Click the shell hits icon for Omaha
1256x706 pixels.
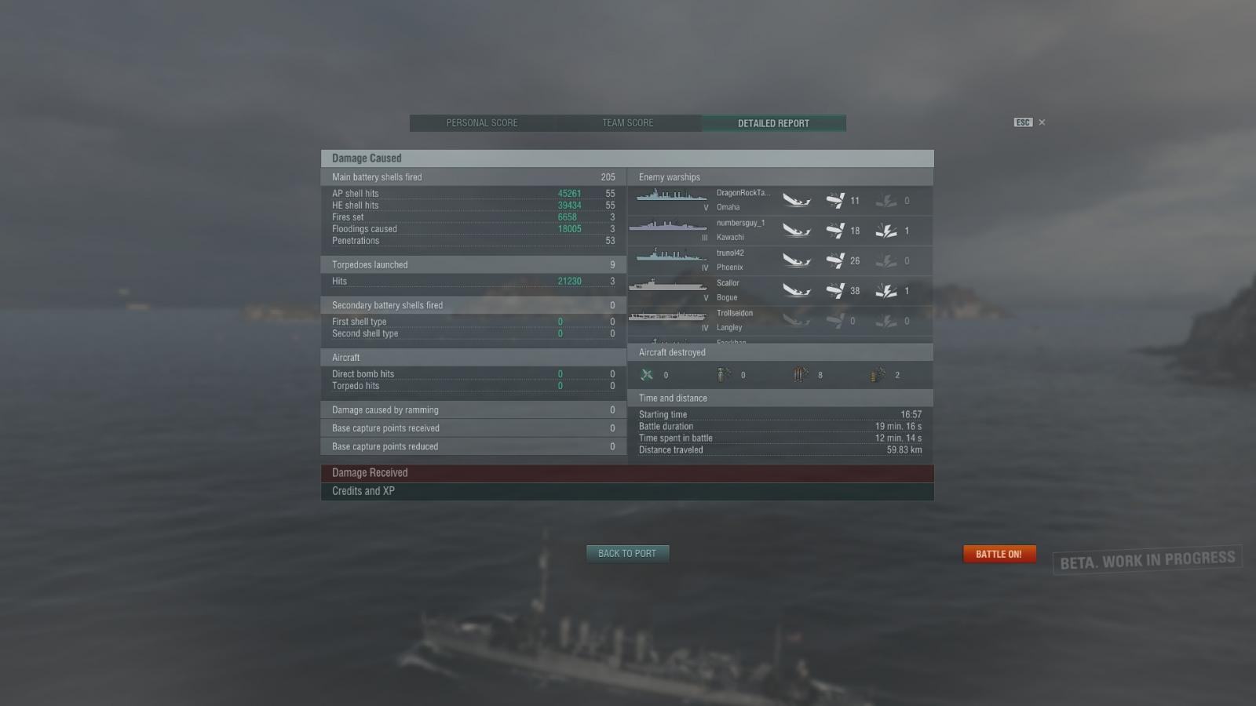coord(835,201)
